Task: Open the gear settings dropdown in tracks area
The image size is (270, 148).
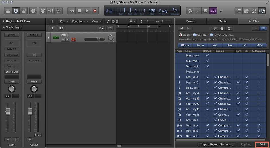Action: (132, 21)
